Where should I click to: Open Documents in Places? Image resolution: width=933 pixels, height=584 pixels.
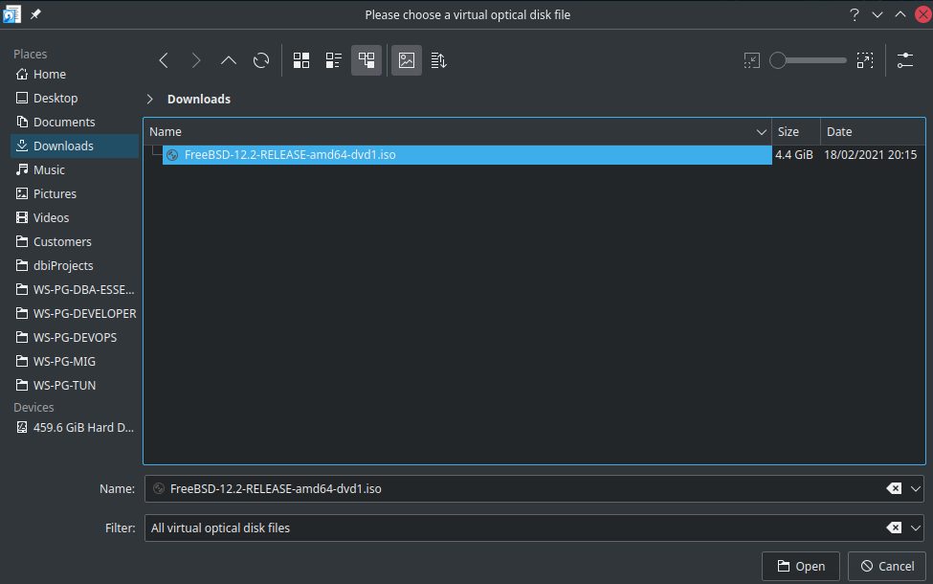tap(75, 122)
